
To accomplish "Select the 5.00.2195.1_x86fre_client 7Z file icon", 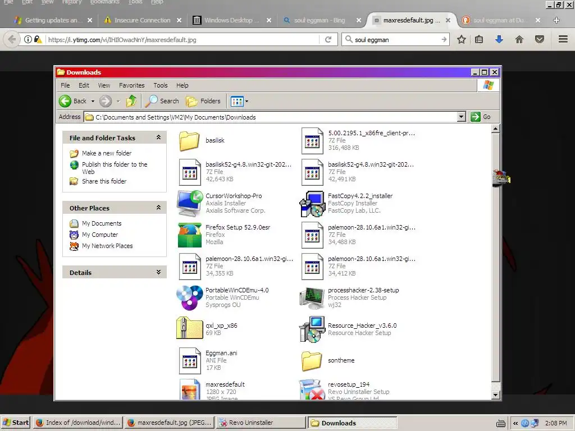I will (x=312, y=141).
